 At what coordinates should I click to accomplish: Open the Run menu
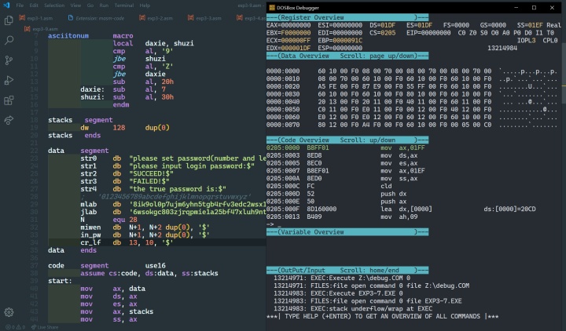coord(104,5)
